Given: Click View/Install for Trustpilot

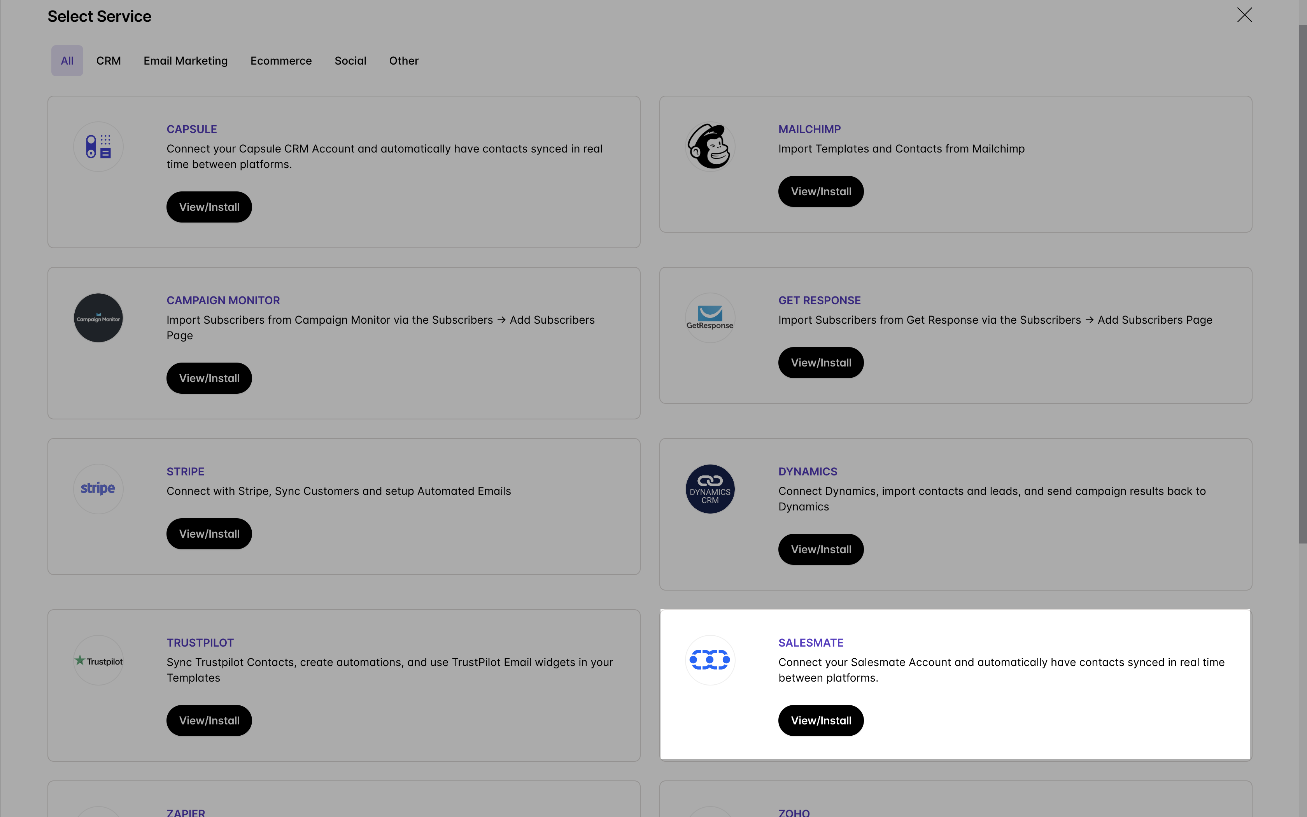Looking at the screenshot, I should 209,720.
